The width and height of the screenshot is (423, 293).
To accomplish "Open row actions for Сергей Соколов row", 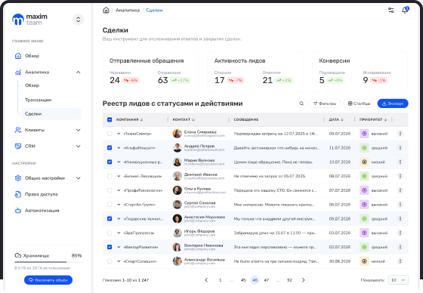I will (400, 205).
